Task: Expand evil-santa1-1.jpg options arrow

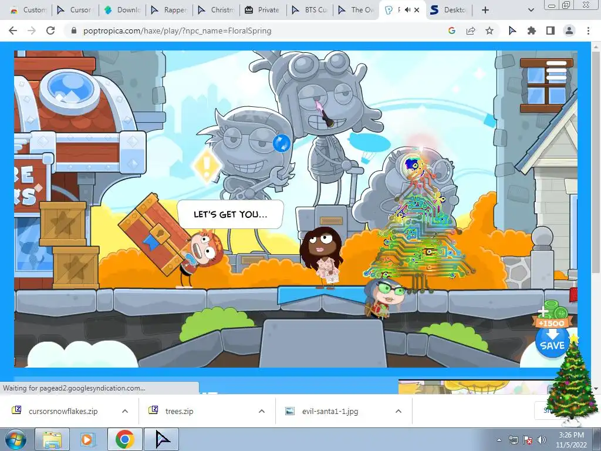Action: [399, 411]
